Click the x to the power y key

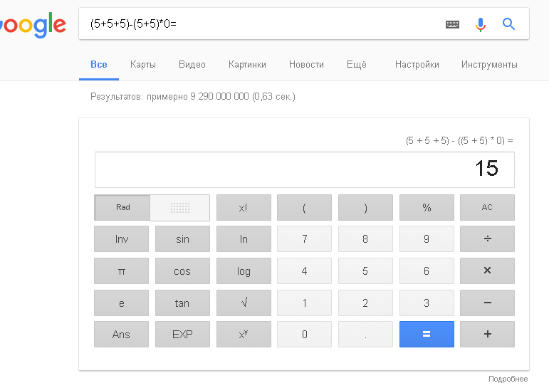coord(244,334)
